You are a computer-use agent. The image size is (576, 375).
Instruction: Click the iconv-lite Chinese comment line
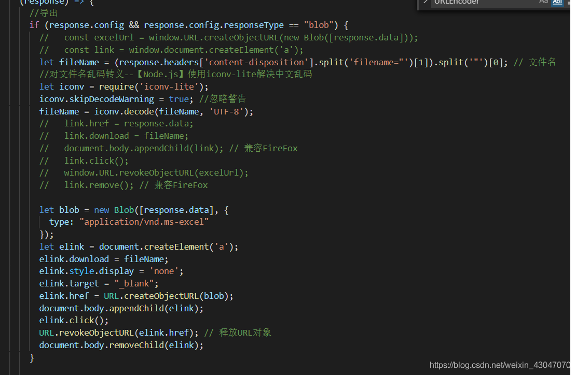pyautogui.click(x=175, y=74)
